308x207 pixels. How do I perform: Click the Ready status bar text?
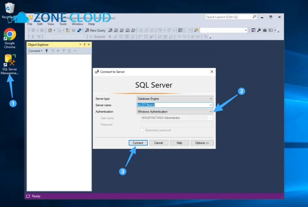coord(36,196)
